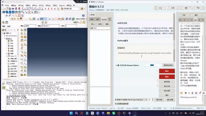Screen dimensions: 206x116
Task: Open the 文件 menu in Abaqus
Action: (7, 5)
